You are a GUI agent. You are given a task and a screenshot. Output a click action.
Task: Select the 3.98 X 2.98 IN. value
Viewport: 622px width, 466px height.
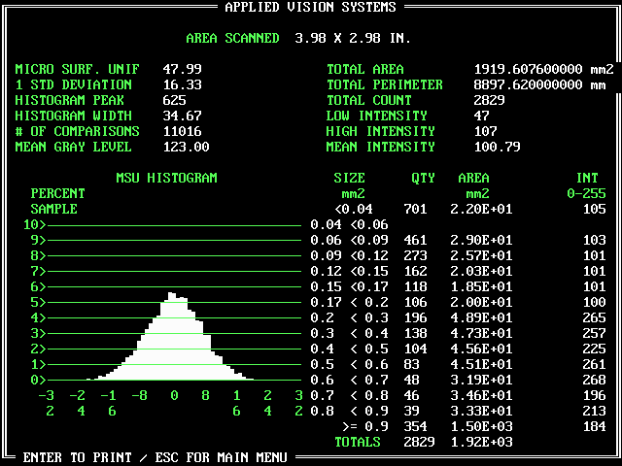pos(353,38)
